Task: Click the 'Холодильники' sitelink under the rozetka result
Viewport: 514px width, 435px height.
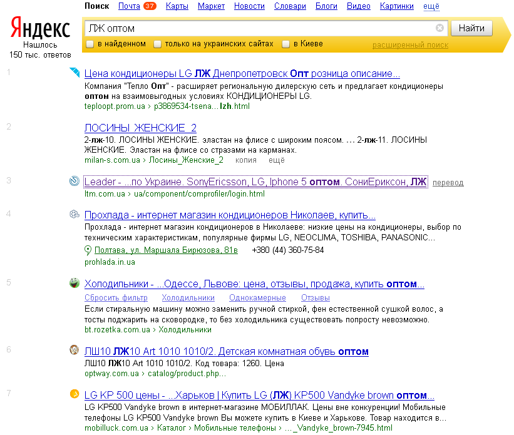Action: tap(188, 298)
